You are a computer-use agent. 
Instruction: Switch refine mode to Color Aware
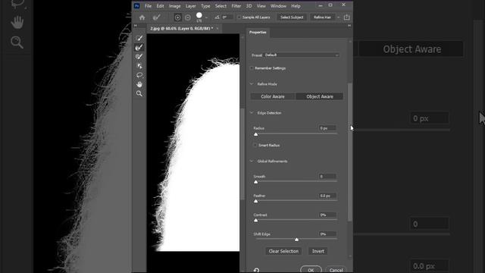pyautogui.click(x=273, y=96)
